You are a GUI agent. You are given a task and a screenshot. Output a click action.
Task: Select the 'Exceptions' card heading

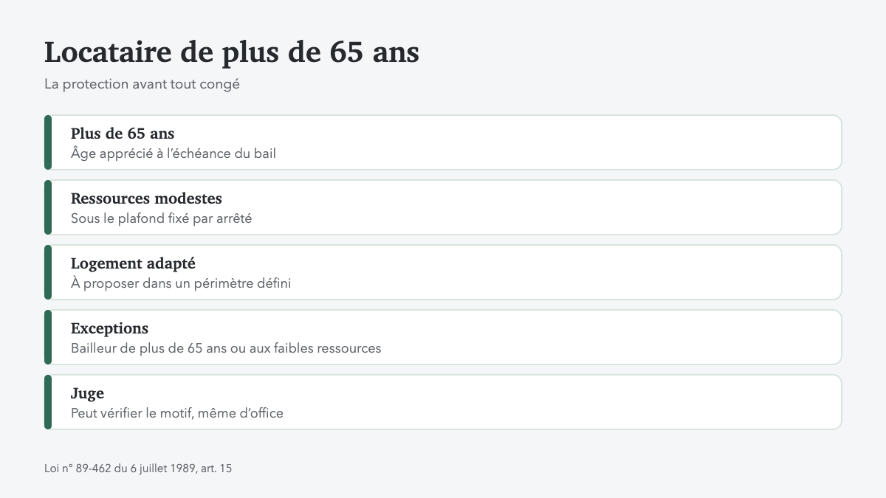coord(109,328)
